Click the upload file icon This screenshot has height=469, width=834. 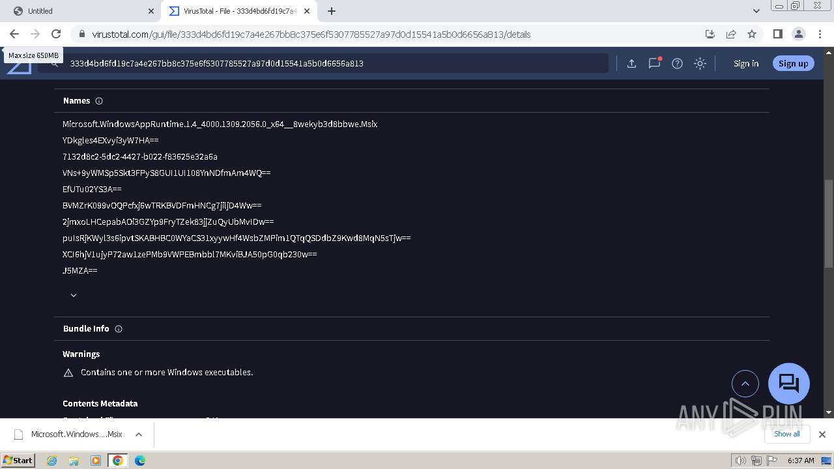pos(631,63)
